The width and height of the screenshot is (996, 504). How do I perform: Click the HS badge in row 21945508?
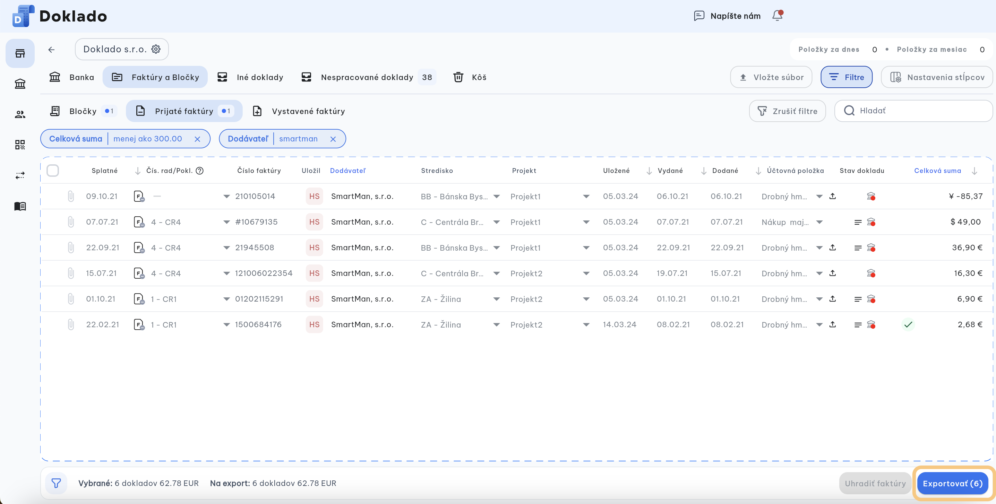314,248
